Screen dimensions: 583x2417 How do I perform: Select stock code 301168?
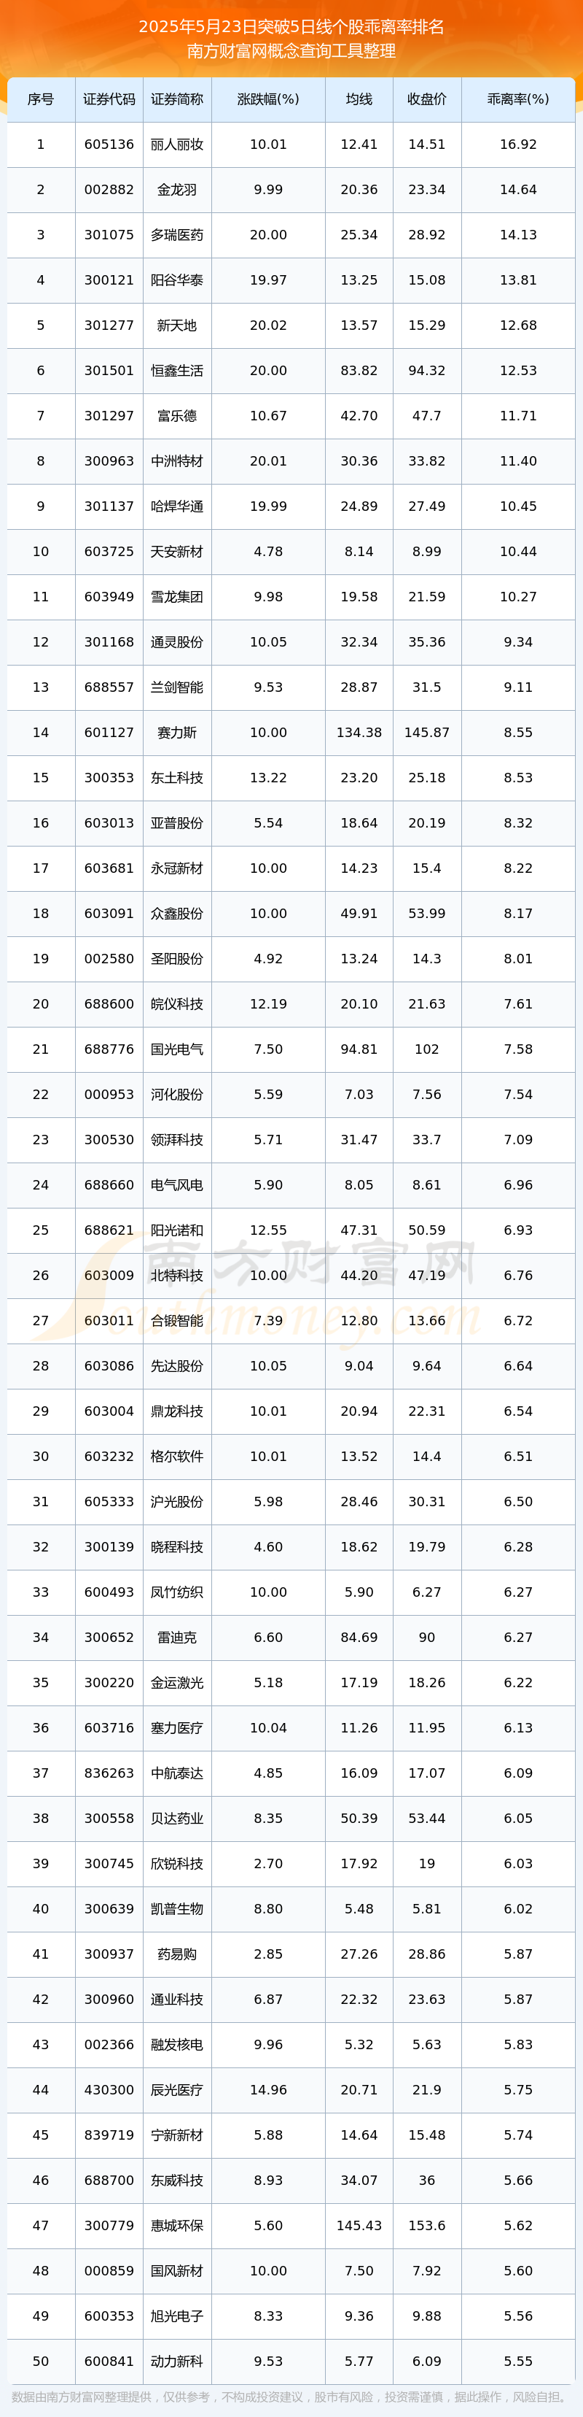click(x=109, y=641)
